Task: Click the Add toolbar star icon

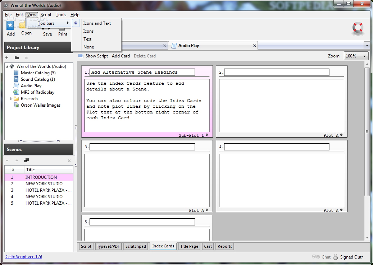Action: [x=10, y=25]
